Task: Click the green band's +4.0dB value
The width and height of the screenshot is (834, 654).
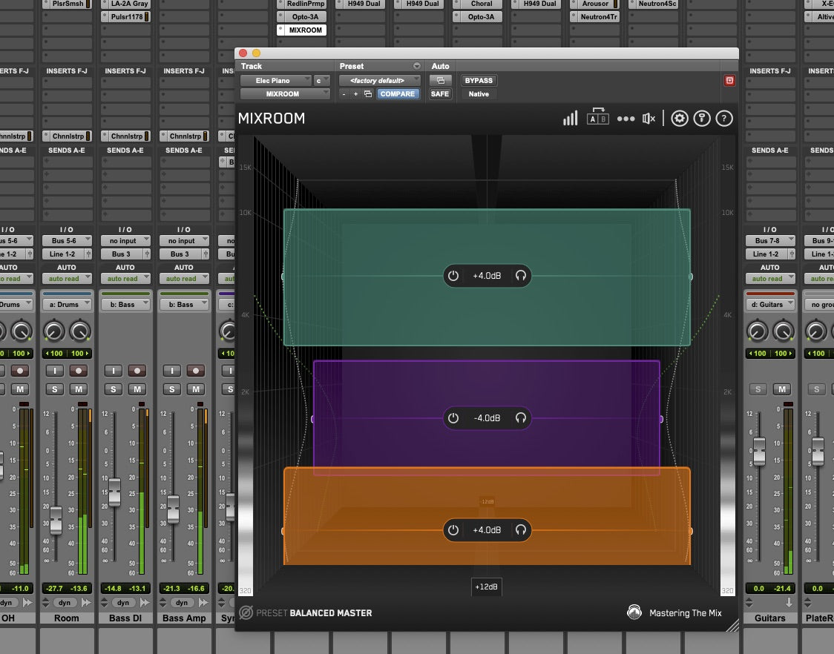Action: point(487,276)
